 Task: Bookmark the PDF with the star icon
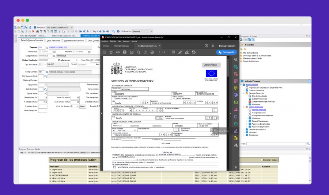point(111,52)
